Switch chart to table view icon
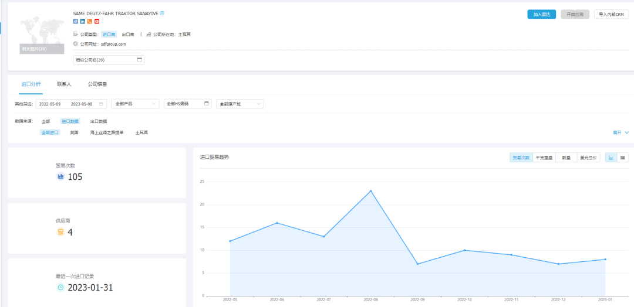This screenshot has height=307, width=634. click(623, 158)
